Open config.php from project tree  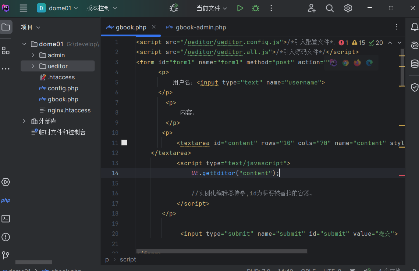[x=58, y=88]
